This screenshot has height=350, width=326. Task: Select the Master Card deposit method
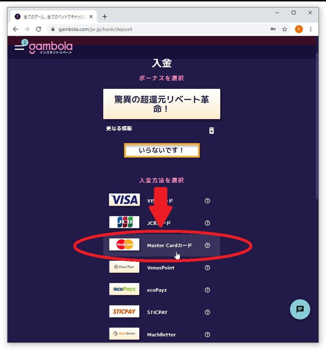(162, 245)
